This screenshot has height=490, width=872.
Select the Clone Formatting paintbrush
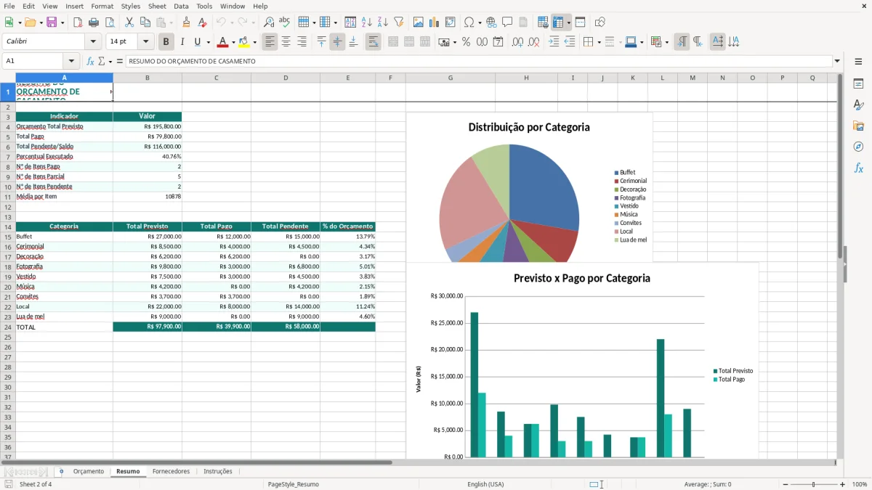[186, 23]
